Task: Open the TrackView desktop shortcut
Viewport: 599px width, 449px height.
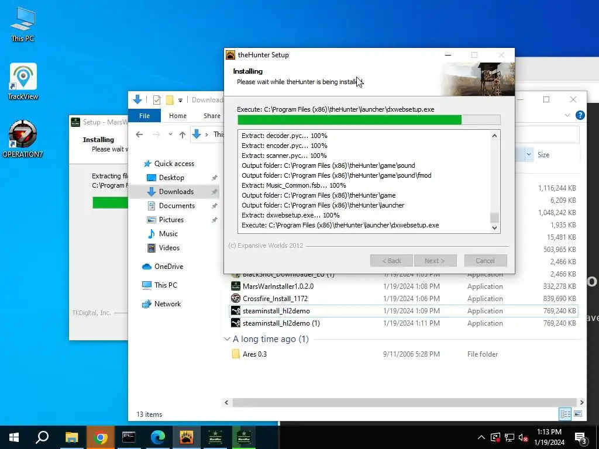Action: pos(23,81)
